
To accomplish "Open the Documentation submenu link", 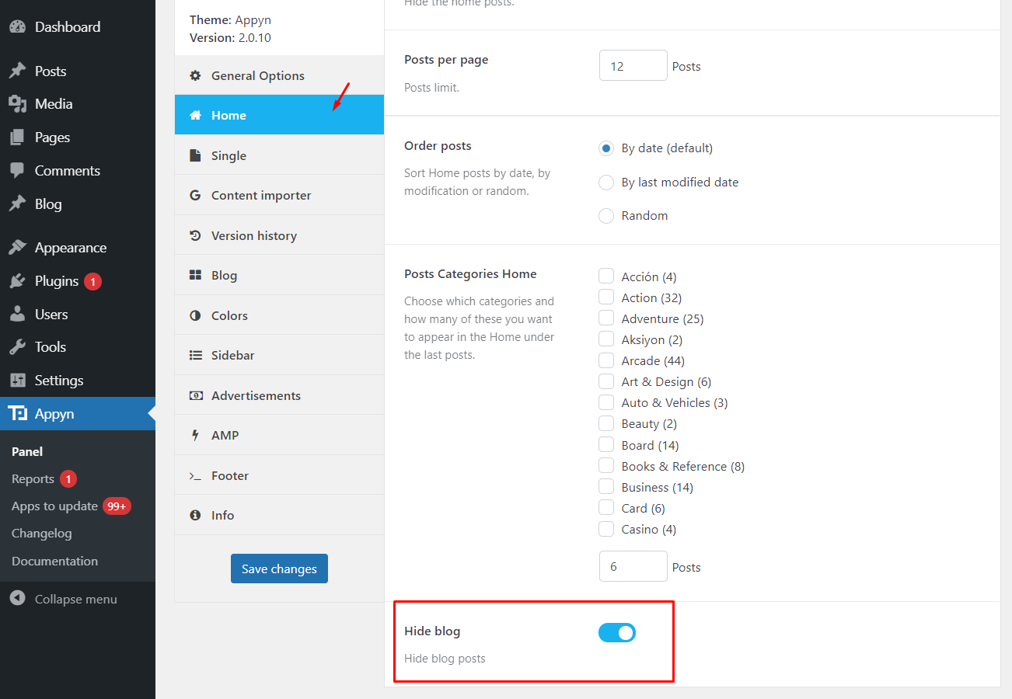I will [x=54, y=561].
